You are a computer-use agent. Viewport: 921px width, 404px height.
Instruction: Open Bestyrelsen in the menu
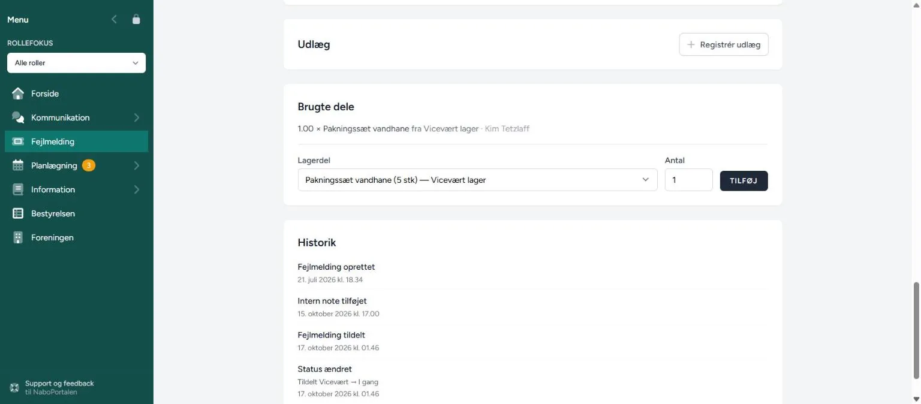coord(76,213)
